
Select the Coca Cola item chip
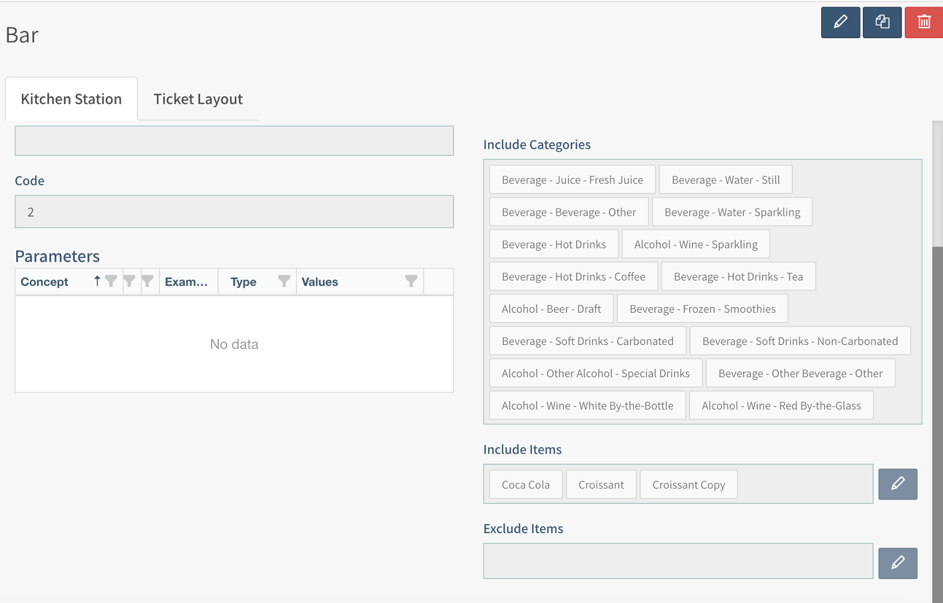coord(525,485)
